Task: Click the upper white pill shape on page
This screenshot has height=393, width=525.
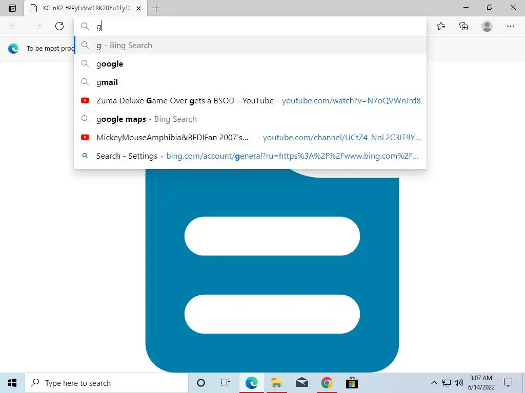Action: (272, 236)
